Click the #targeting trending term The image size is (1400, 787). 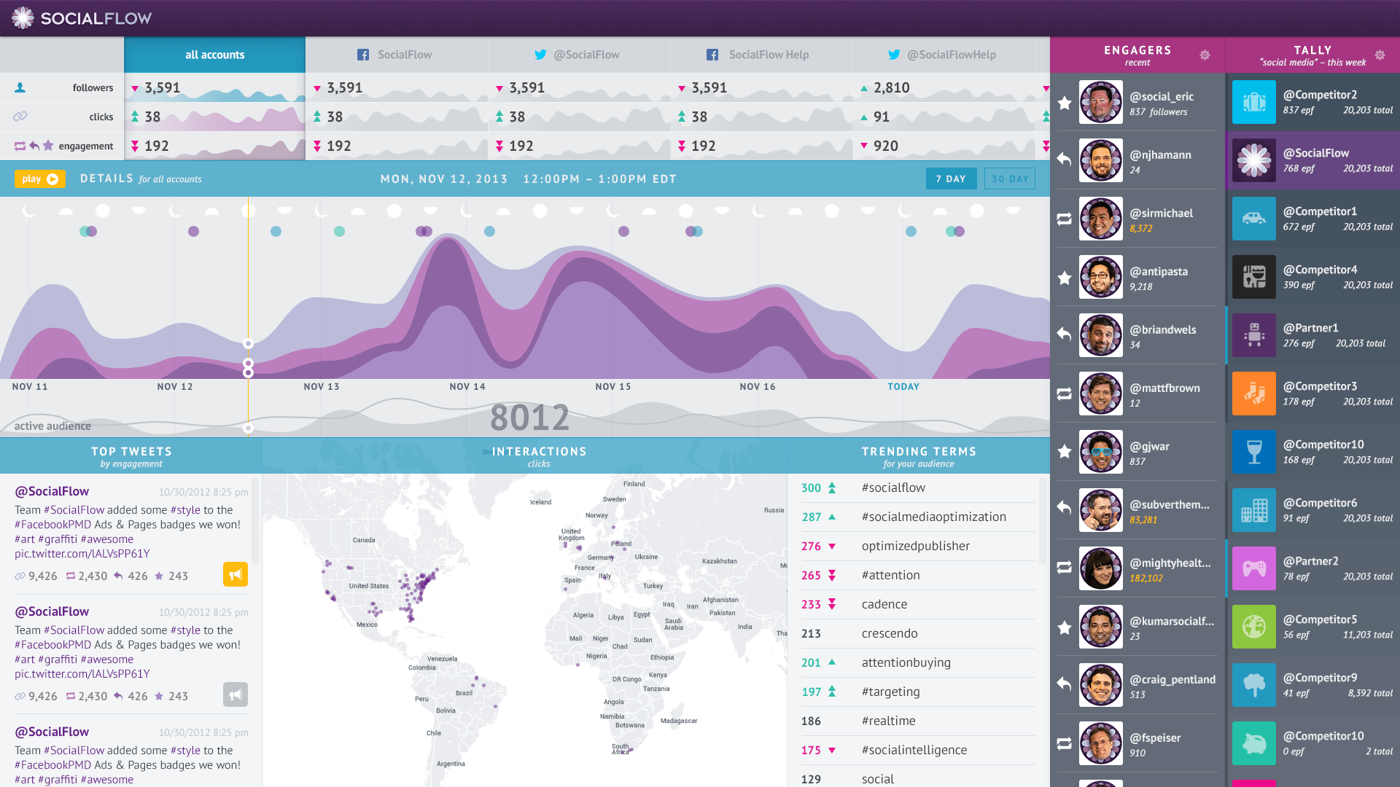pos(890,692)
